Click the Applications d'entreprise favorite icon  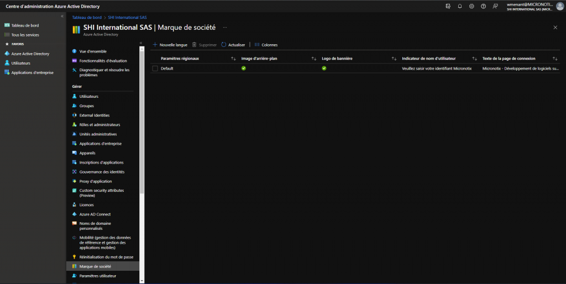(7, 72)
